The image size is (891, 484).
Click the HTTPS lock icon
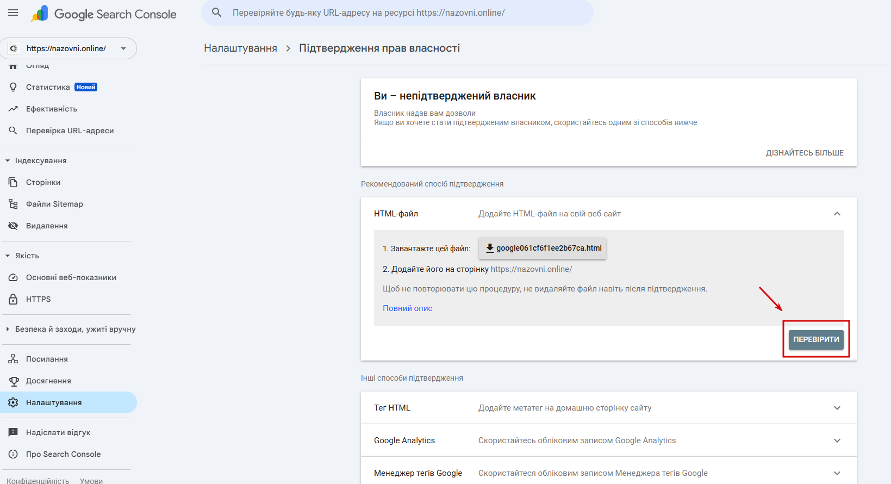(x=13, y=299)
